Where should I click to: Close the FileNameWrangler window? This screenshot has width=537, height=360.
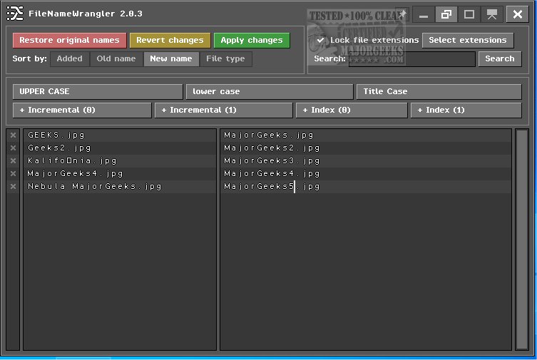coord(517,14)
